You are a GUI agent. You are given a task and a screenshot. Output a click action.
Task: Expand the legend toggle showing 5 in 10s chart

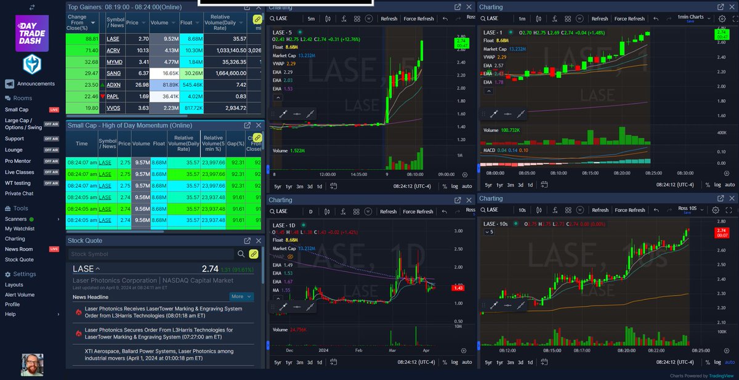pos(490,232)
